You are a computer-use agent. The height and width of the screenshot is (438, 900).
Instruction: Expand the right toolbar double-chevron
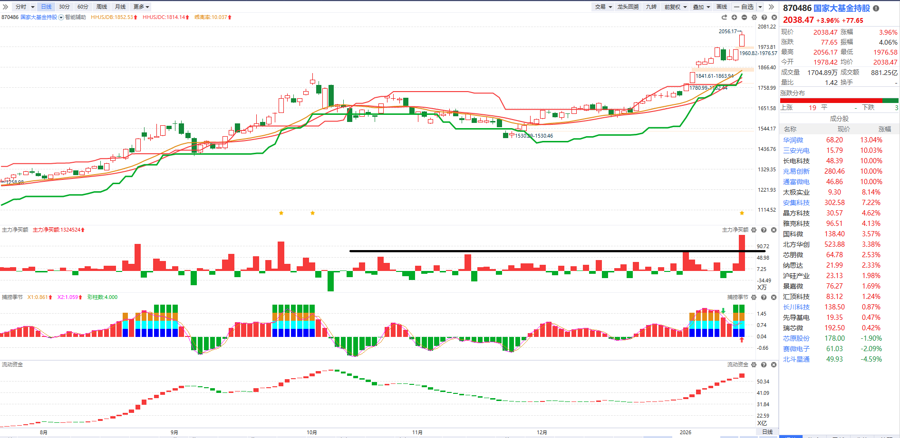click(771, 7)
